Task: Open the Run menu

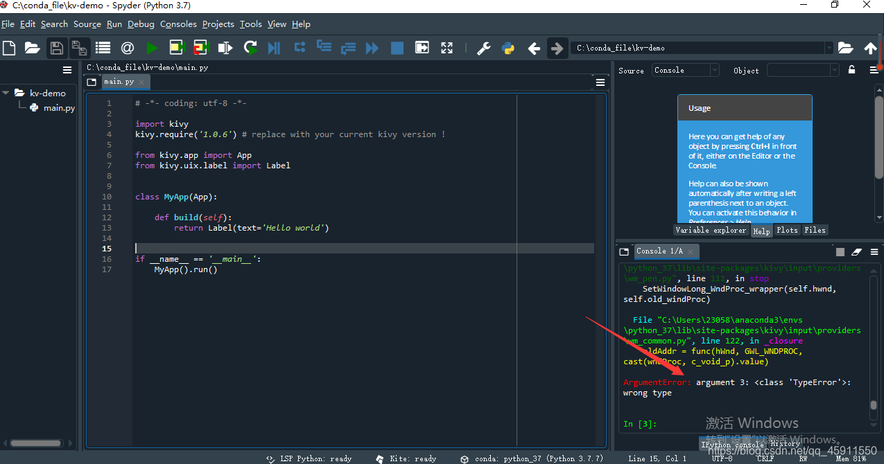Action: [114, 24]
